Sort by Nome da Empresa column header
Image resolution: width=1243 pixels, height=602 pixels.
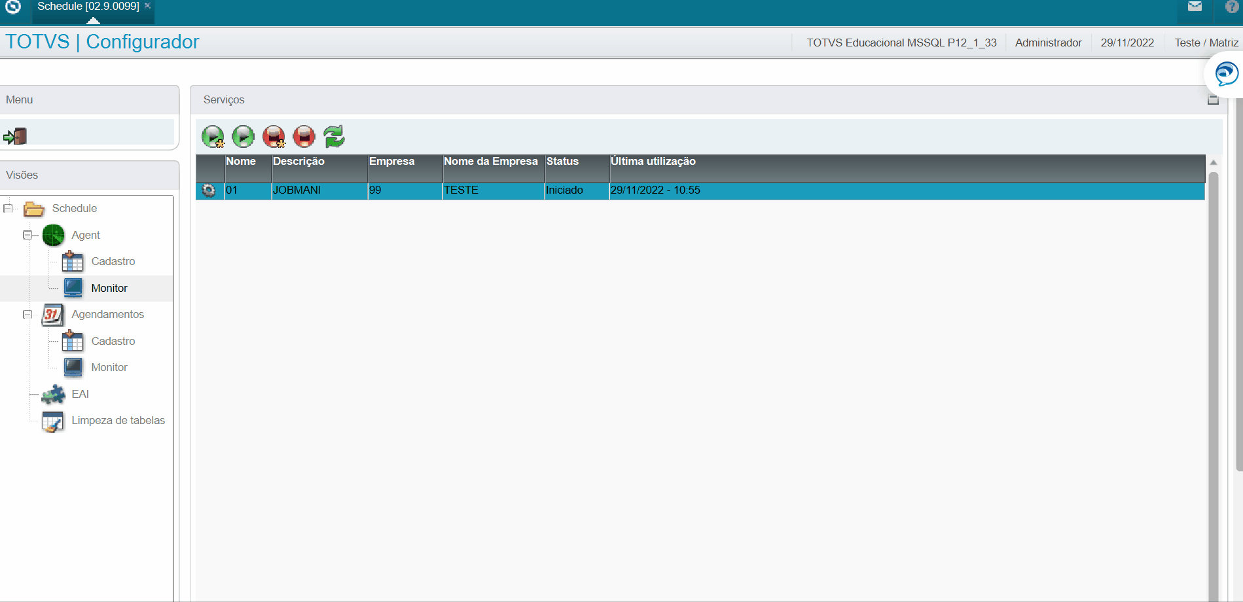[x=494, y=168]
